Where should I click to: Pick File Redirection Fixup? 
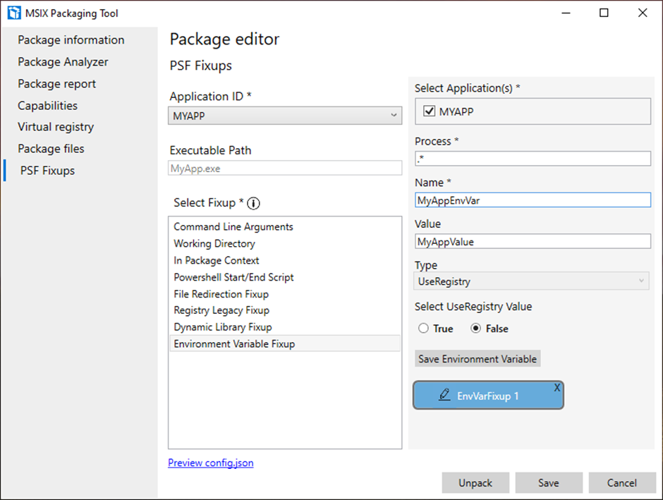coord(284,294)
